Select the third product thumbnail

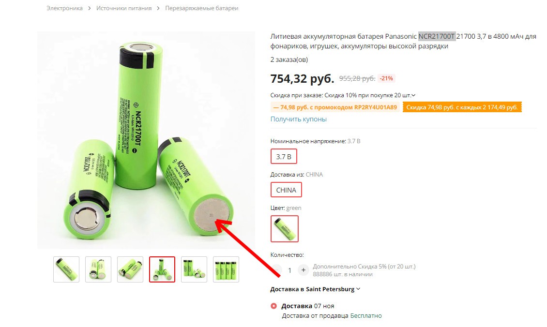click(130, 269)
